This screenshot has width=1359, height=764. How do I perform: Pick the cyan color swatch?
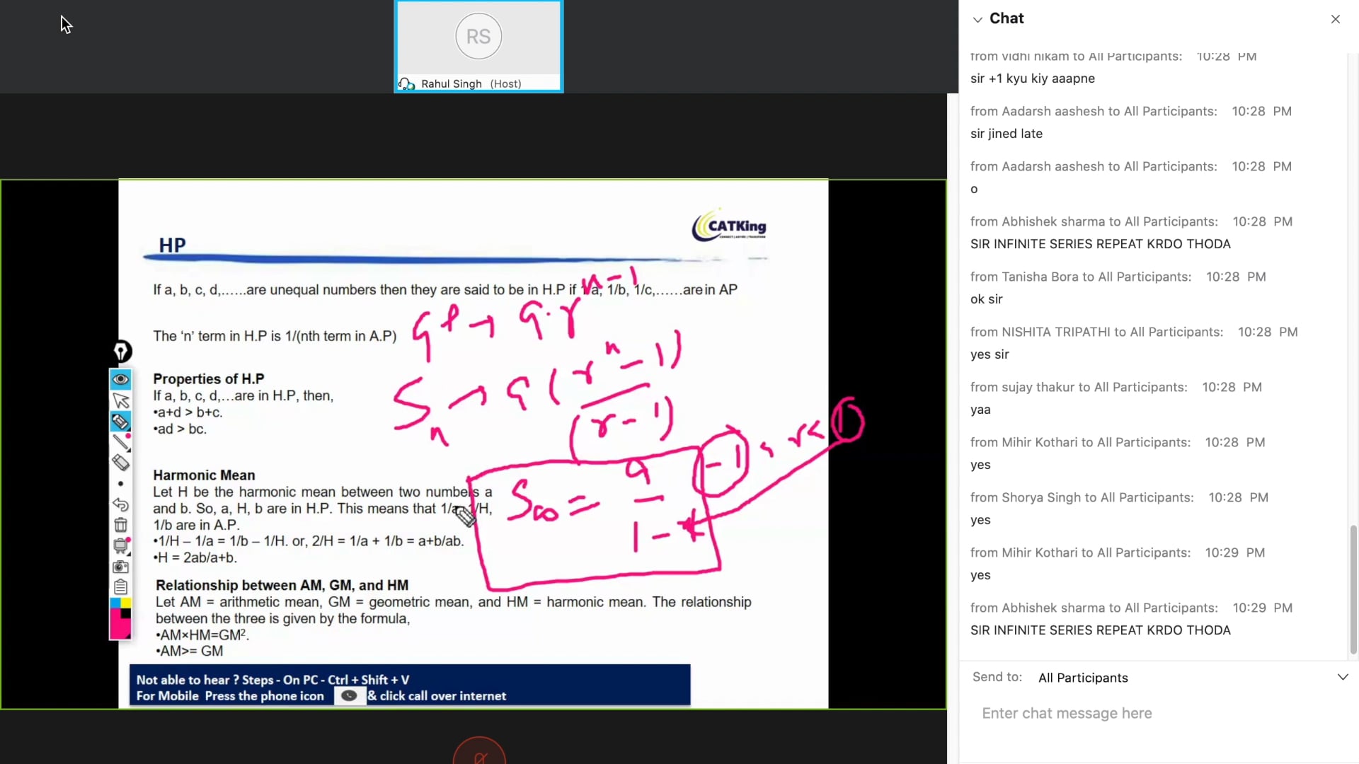(x=115, y=603)
